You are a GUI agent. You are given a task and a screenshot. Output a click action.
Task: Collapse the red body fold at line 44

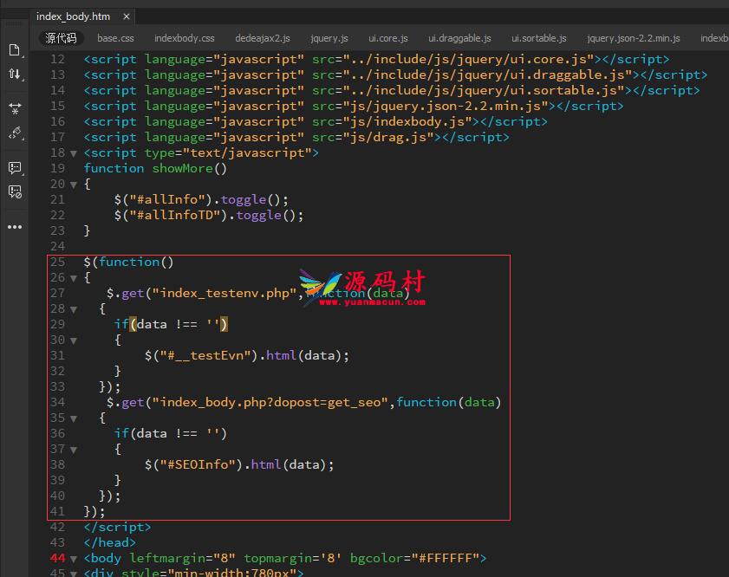73,558
